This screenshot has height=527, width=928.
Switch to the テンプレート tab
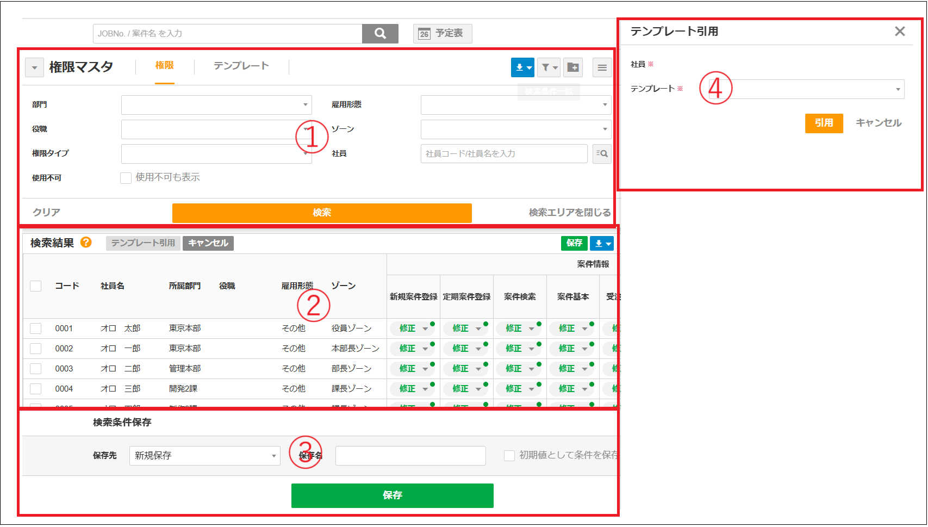click(240, 66)
